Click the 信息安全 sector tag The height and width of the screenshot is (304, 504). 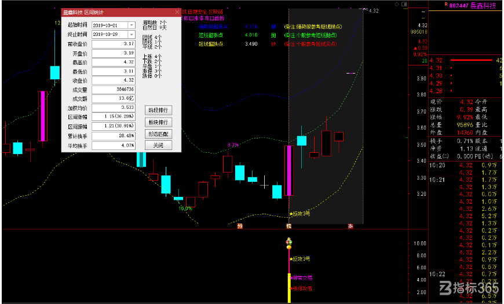click(x=198, y=12)
